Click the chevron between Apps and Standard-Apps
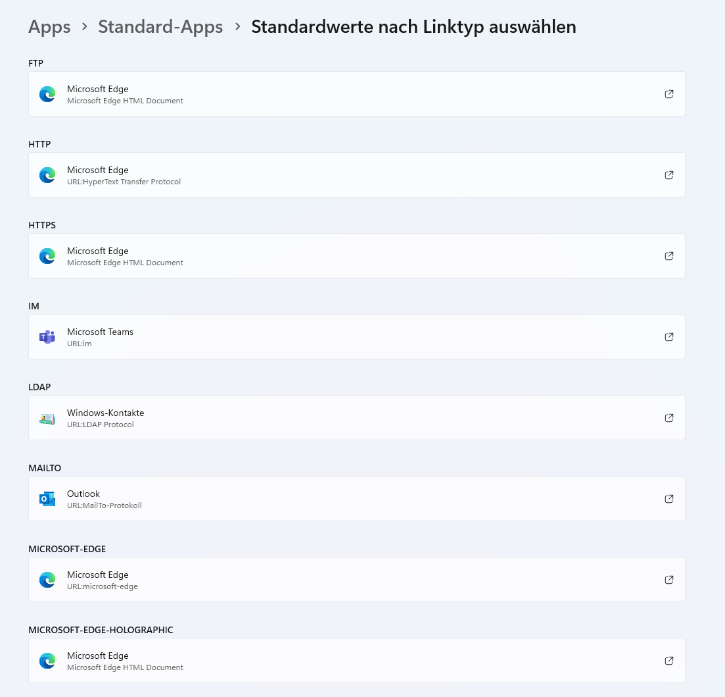The width and height of the screenshot is (725, 697). pyautogui.click(x=85, y=27)
